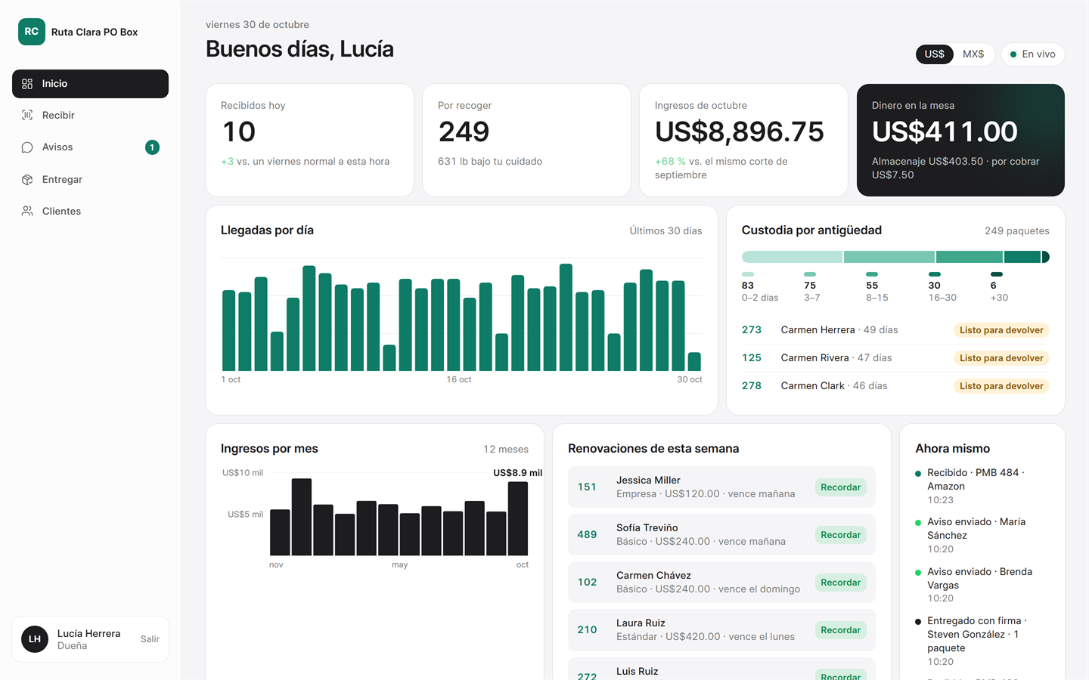1089x680 pixels.
Task: Switch currency to MX$
Action: pyautogui.click(x=973, y=54)
